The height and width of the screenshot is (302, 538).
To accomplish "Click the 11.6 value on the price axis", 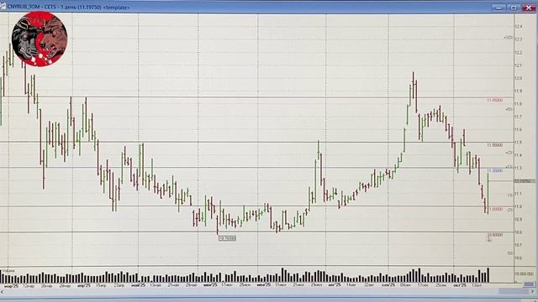I will coord(518,129).
